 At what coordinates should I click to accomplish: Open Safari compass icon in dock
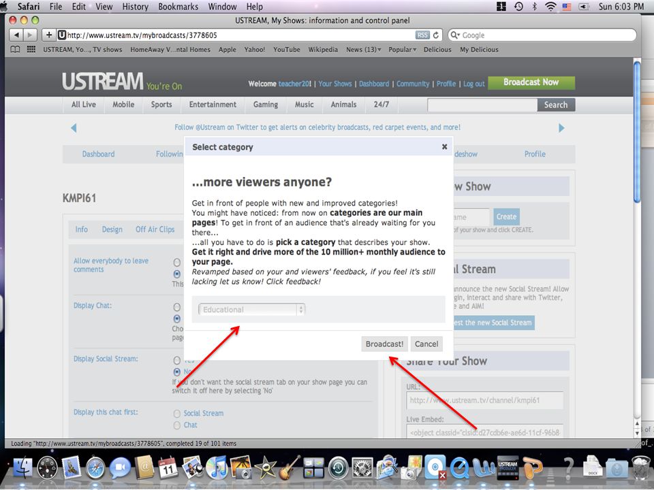(95, 468)
